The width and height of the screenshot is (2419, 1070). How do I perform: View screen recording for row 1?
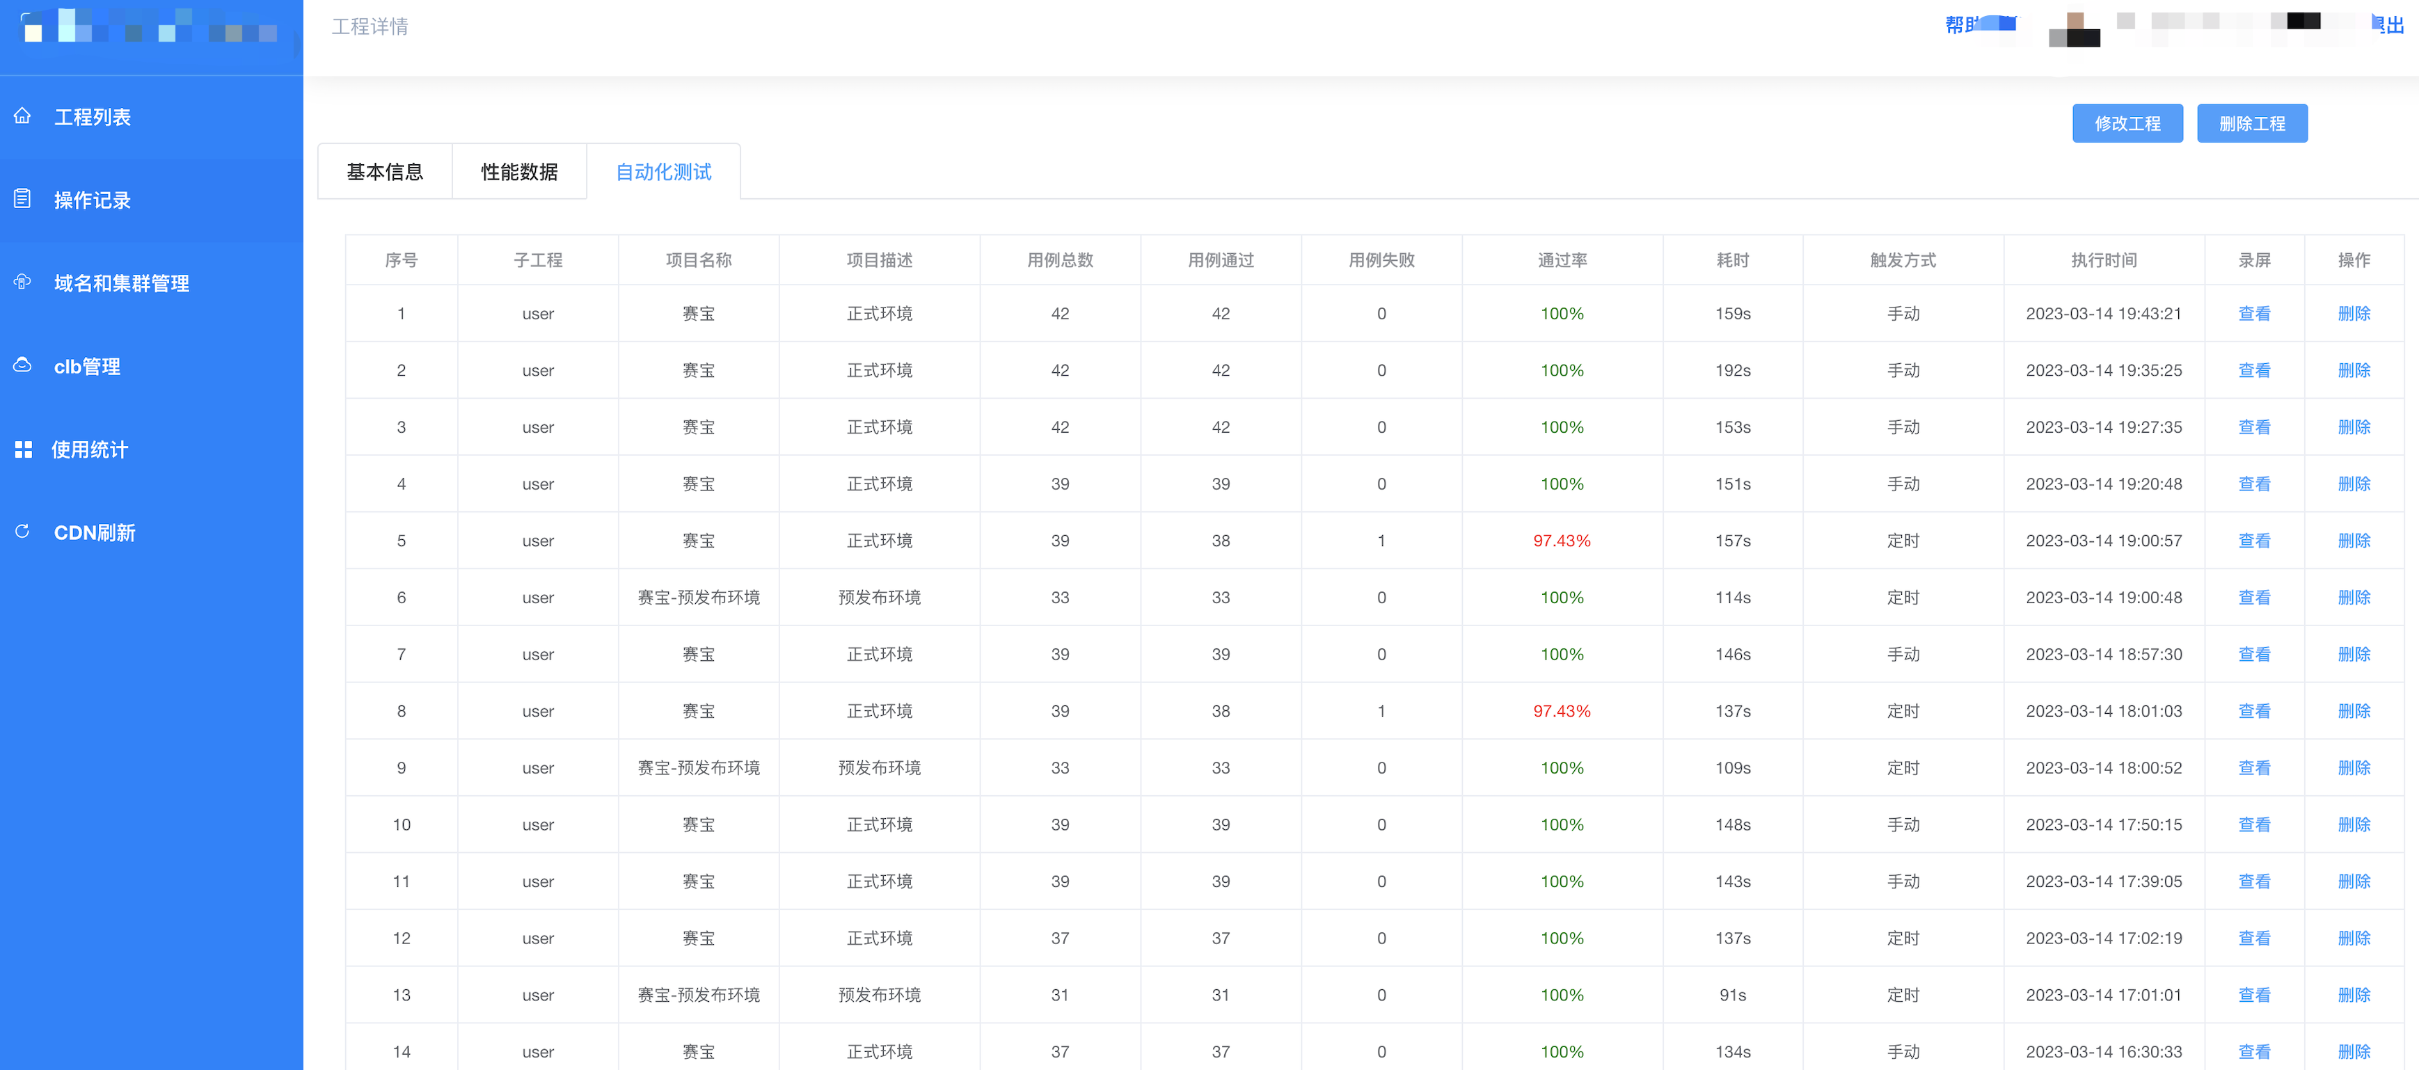(x=2254, y=314)
